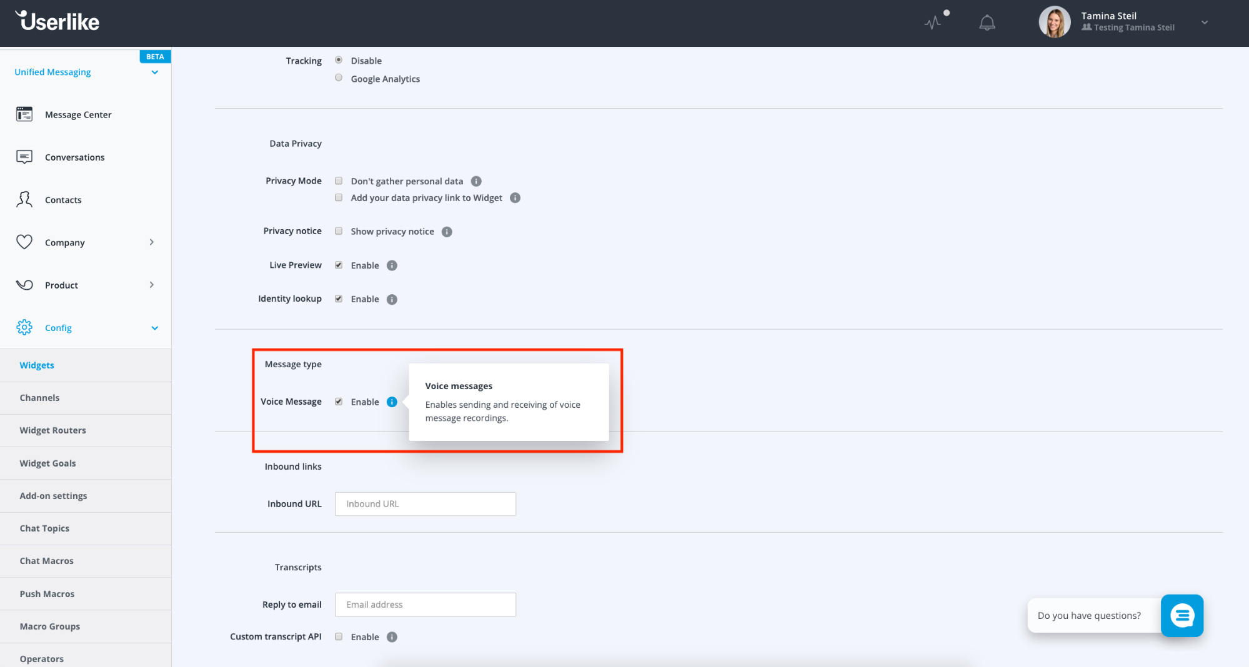Show info for Custom transcript API

coord(392,637)
